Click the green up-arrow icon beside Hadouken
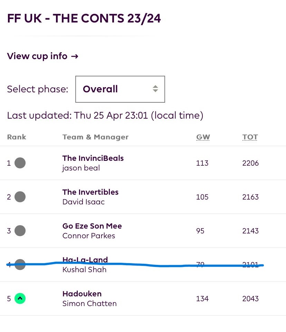 click(20, 298)
